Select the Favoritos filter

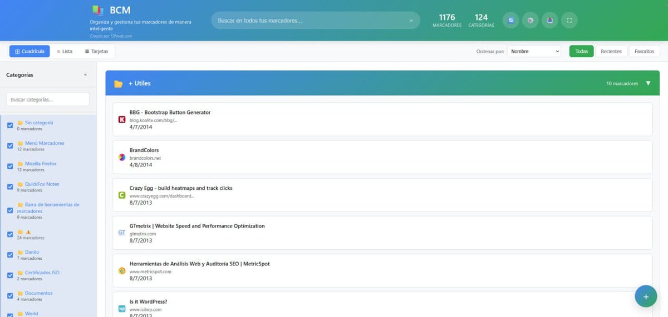pos(645,51)
